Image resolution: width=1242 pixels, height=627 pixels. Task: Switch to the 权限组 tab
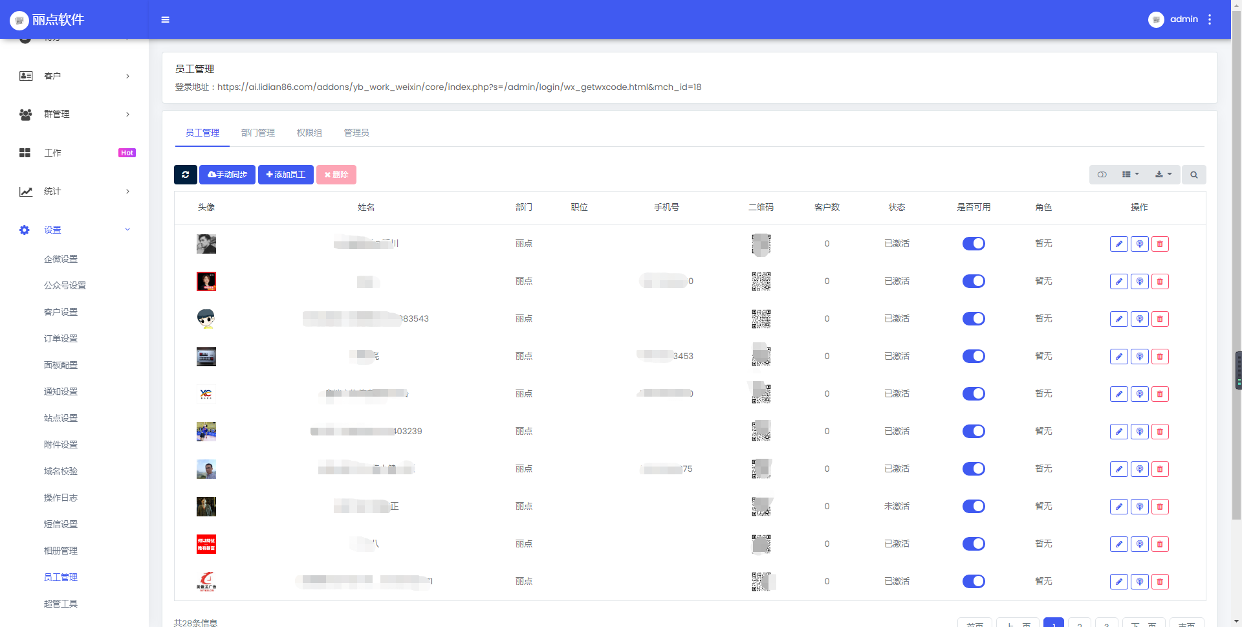(x=309, y=133)
